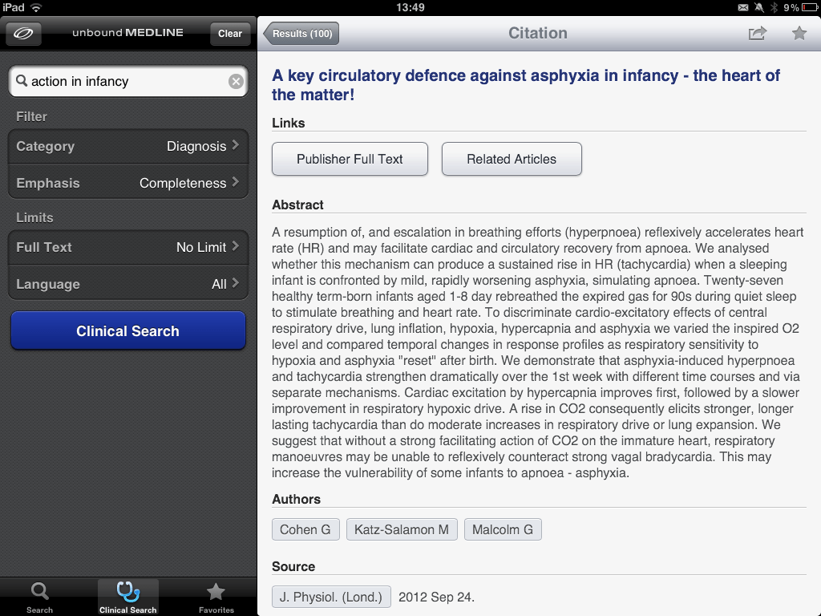The image size is (821, 616).
Task: Open Publisher Full Text
Action: [x=350, y=159]
